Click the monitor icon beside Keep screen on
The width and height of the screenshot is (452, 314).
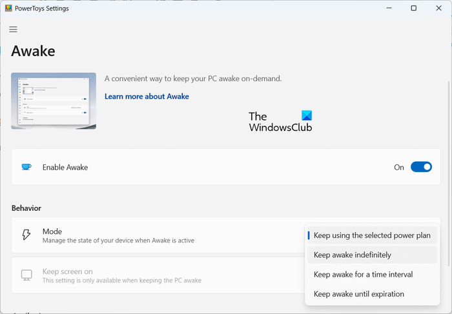(x=26, y=275)
